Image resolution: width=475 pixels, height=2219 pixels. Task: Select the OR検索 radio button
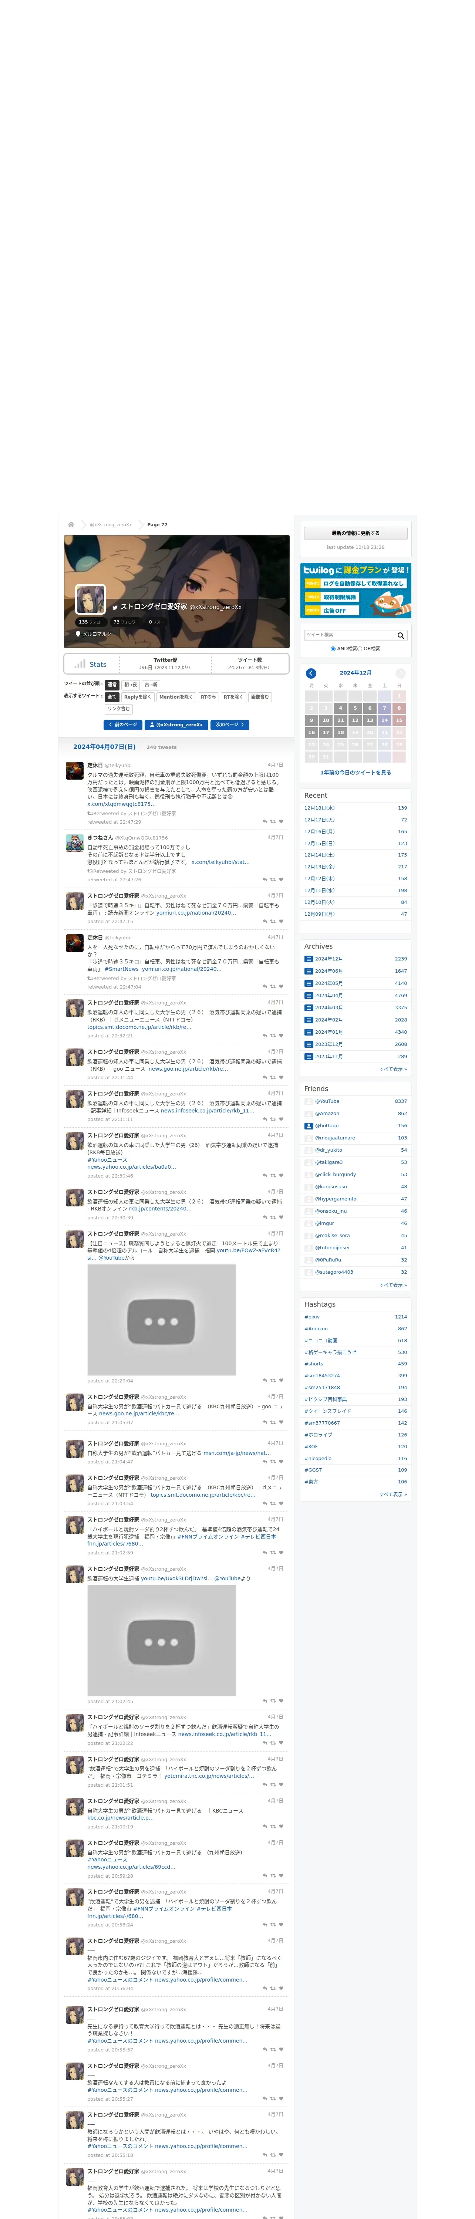360,649
